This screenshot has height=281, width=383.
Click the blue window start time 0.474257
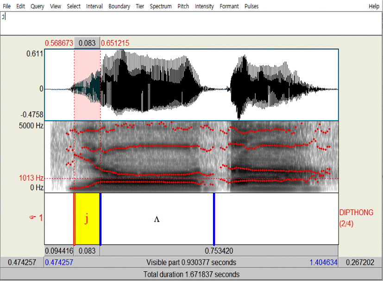click(59, 262)
